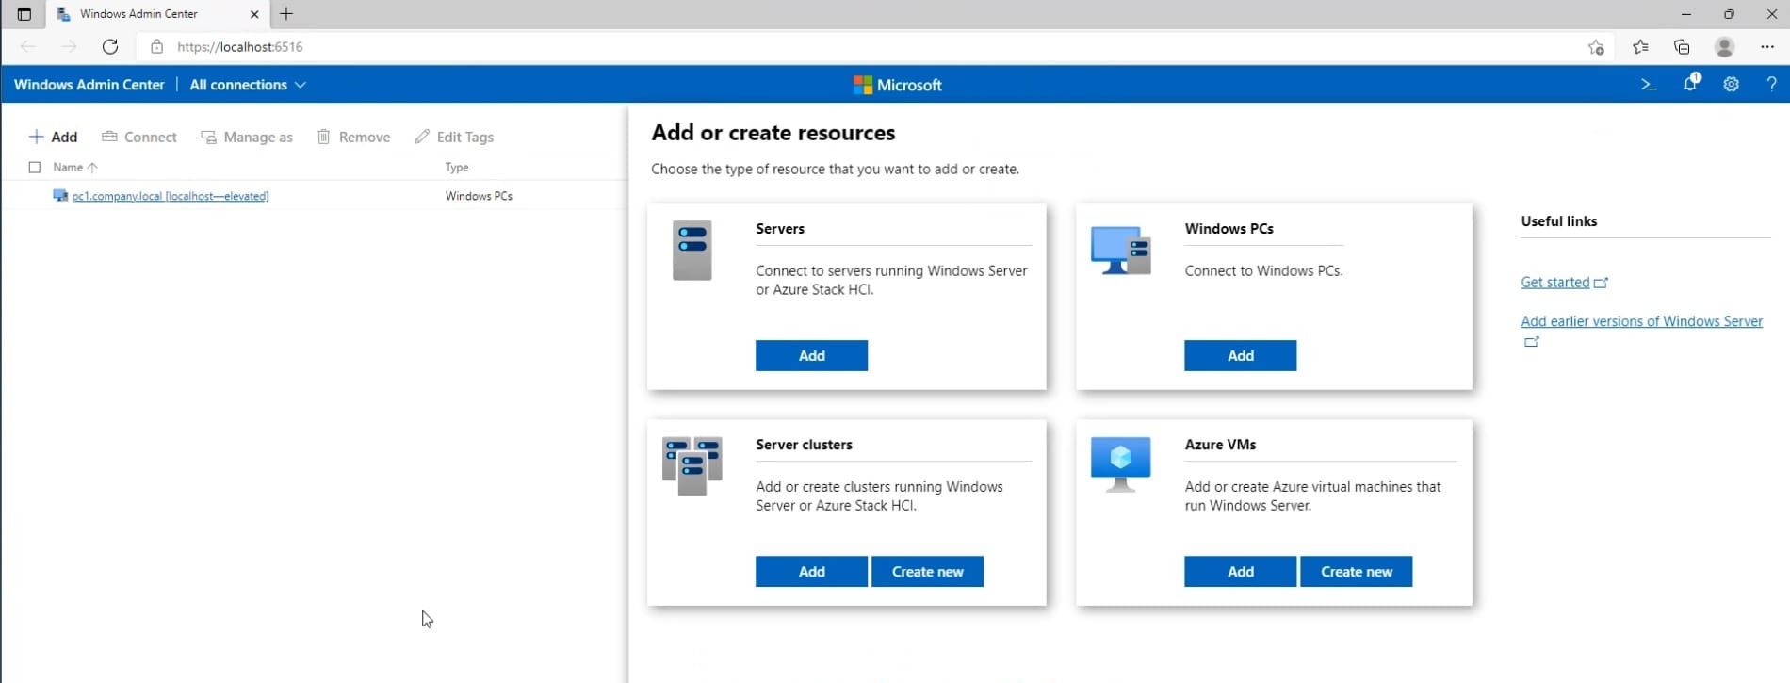Click Add under Servers

[811, 355]
